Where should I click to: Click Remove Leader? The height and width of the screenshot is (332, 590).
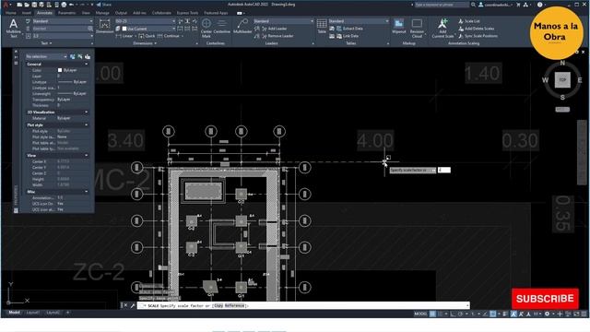click(277, 36)
